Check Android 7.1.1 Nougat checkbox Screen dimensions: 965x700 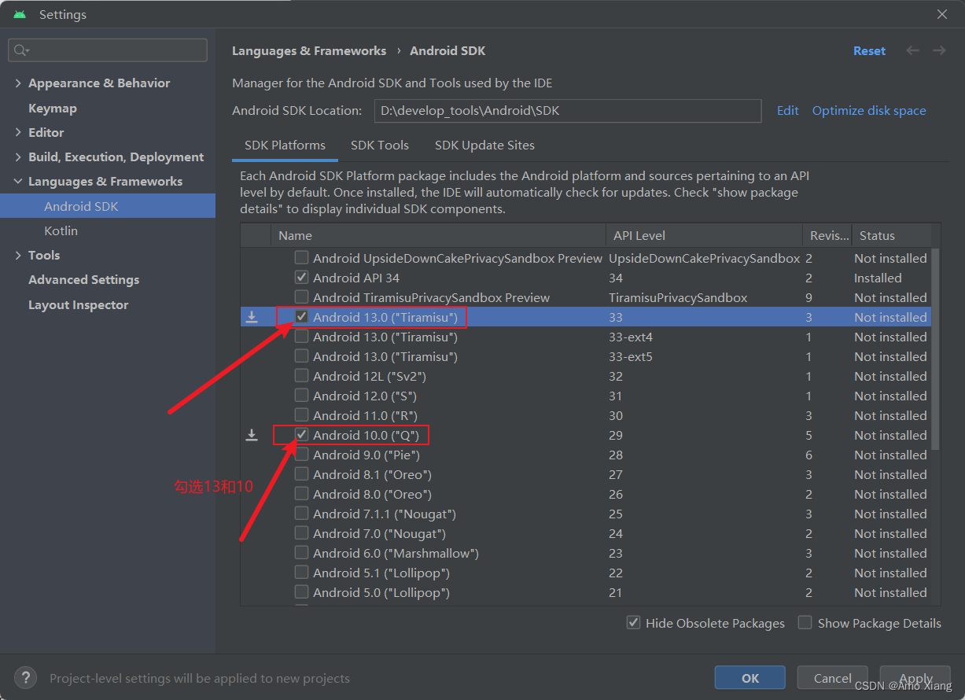(301, 514)
